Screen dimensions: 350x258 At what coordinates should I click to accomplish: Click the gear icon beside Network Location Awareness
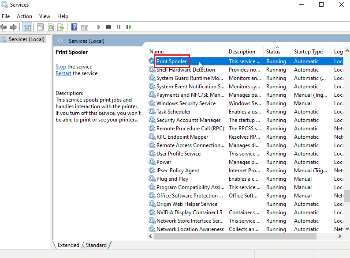[x=152, y=229]
